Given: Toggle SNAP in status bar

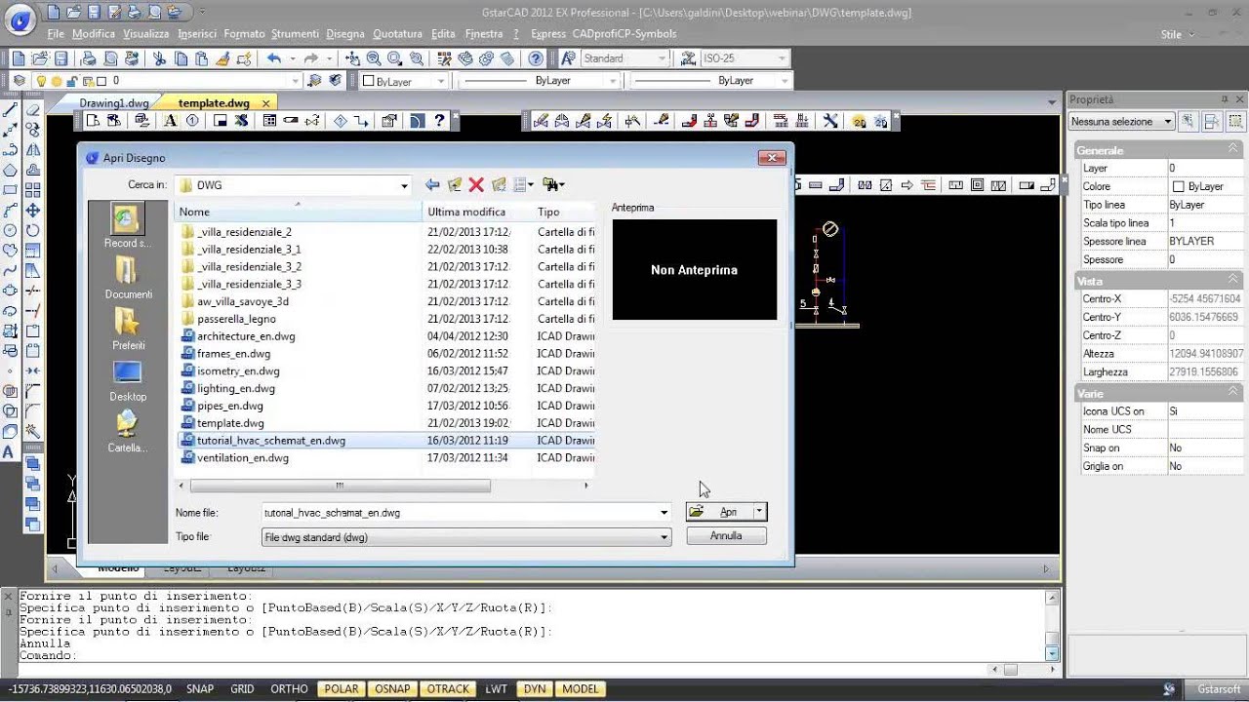Looking at the screenshot, I should [x=200, y=688].
